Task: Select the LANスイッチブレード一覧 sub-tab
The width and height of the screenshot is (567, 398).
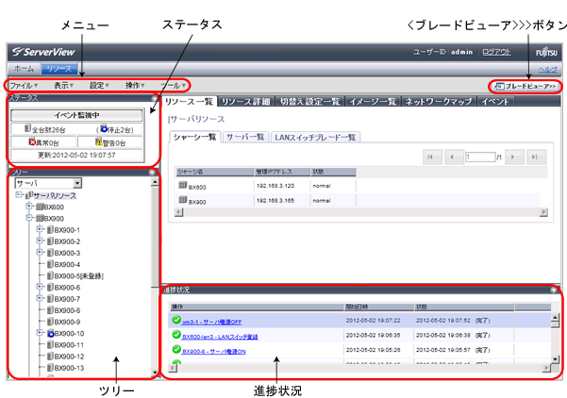Action: [x=315, y=137]
